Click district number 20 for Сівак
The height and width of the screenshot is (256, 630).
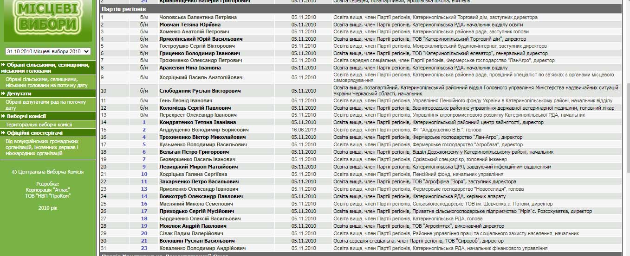[144, 233]
